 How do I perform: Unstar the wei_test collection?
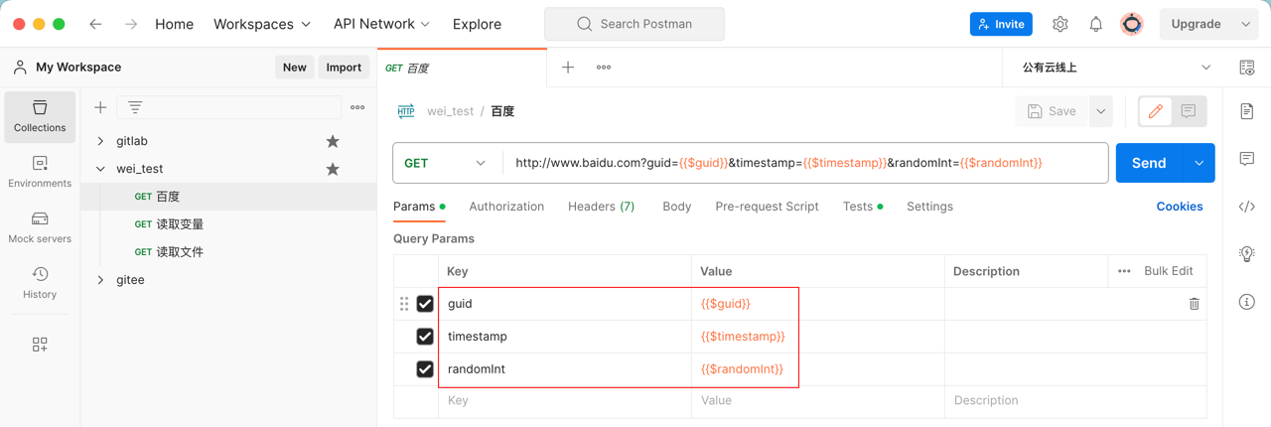(x=333, y=169)
